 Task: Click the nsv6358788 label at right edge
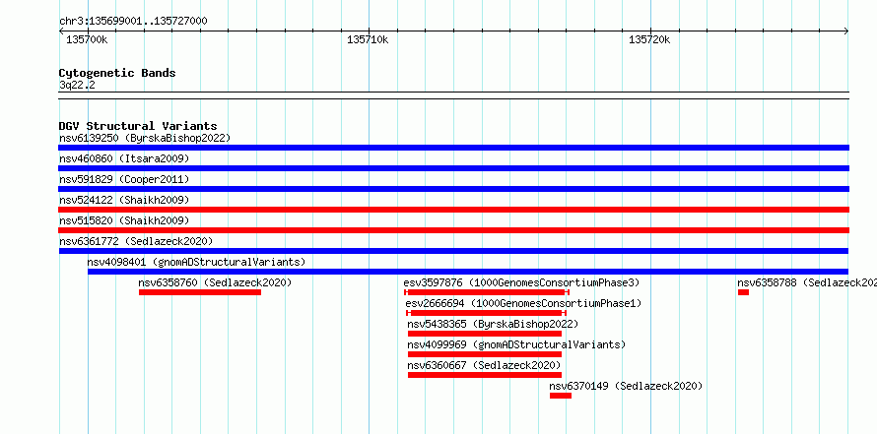point(807,282)
